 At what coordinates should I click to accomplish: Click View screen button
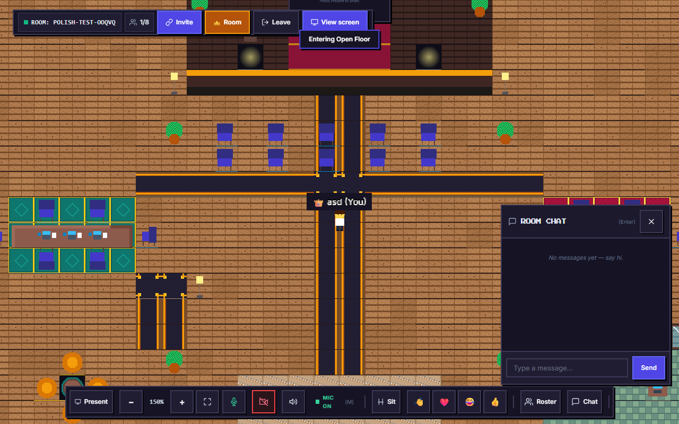(335, 22)
